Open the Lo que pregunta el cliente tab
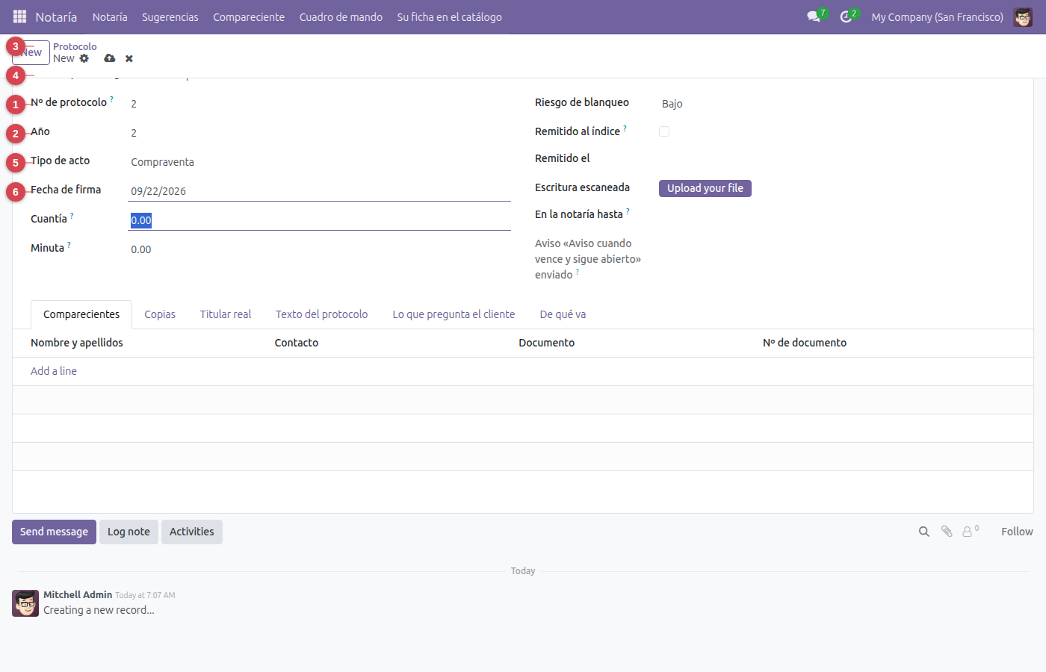 pyautogui.click(x=454, y=314)
